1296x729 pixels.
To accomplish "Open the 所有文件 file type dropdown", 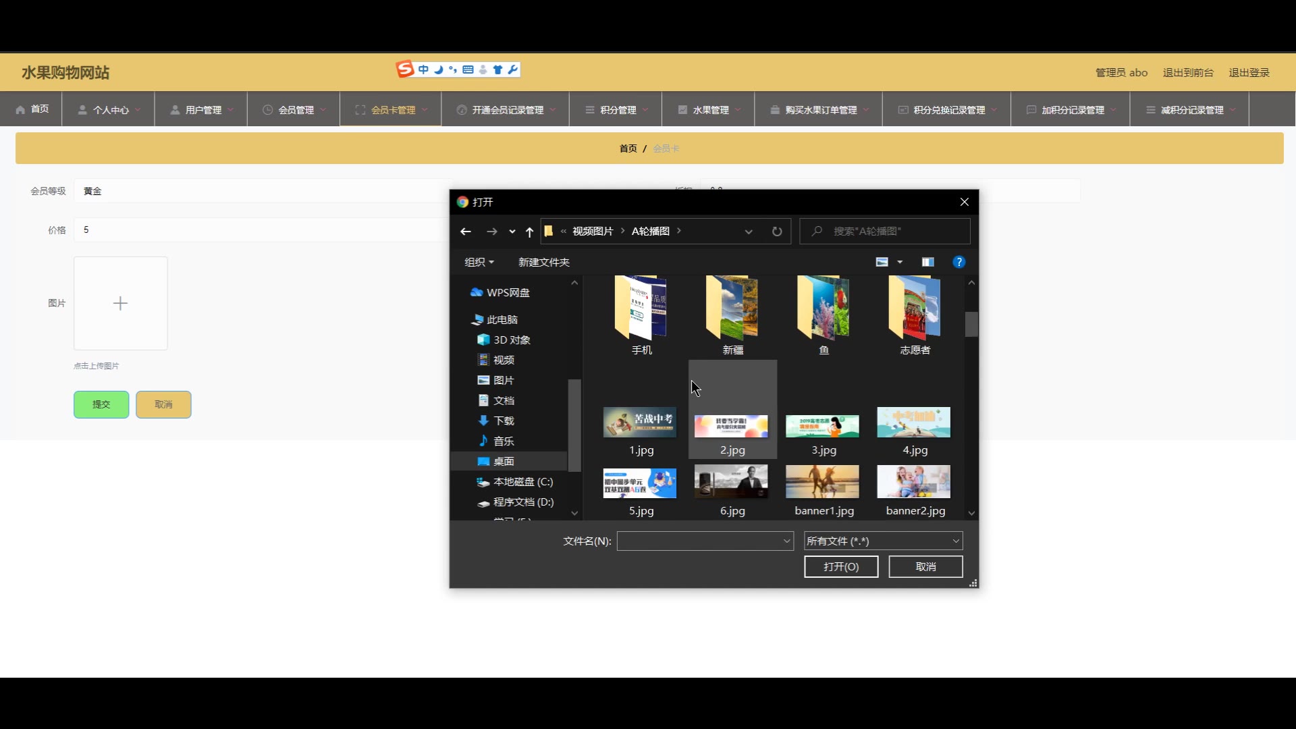I will (884, 541).
